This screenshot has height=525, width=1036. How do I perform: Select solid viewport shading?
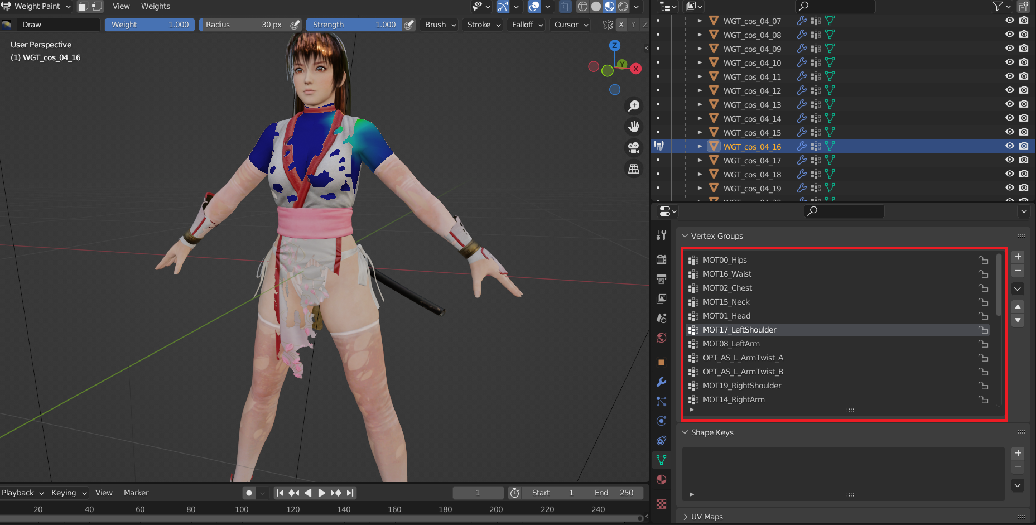[x=596, y=7]
